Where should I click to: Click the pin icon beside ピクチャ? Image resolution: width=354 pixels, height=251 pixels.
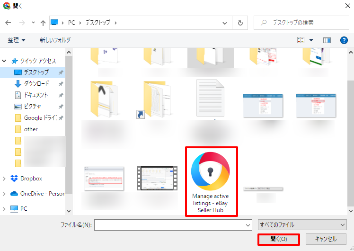(x=61, y=107)
